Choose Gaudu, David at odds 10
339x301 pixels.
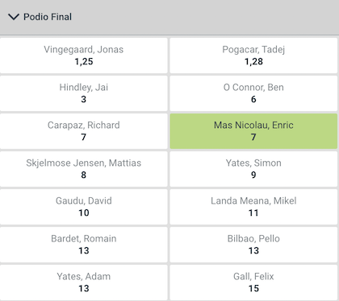coord(84,207)
